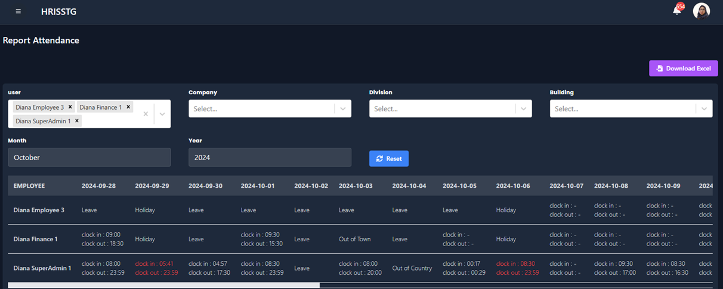The image size is (723, 289).
Task: Click the 2024-09-28 column header
Action: click(x=98, y=186)
